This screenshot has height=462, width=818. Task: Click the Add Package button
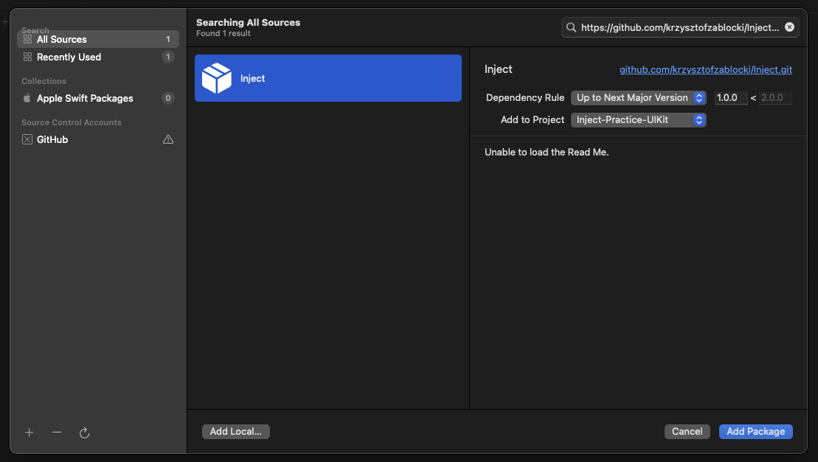[x=755, y=431]
